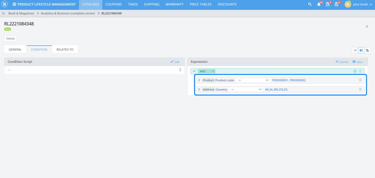The height and width of the screenshot is (178, 375).
Task: Open the Catalogs menu
Action: [90, 4]
